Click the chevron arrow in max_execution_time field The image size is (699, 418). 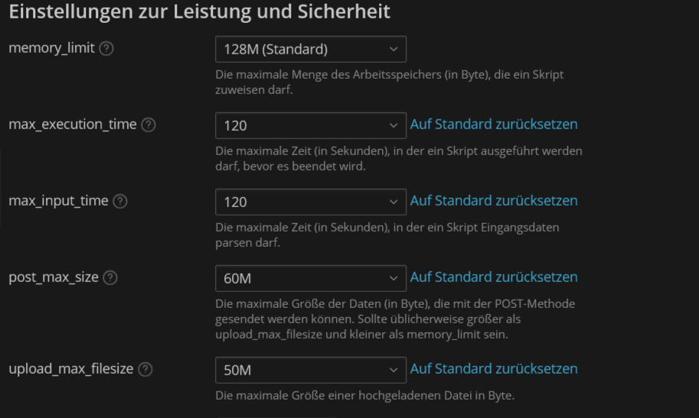click(394, 125)
